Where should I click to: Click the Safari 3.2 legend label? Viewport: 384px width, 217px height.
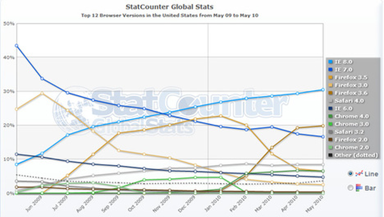click(349, 132)
